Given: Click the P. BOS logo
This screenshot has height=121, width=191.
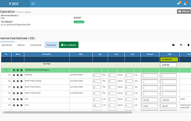Looking at the screenshot, I should pos(13,4).
